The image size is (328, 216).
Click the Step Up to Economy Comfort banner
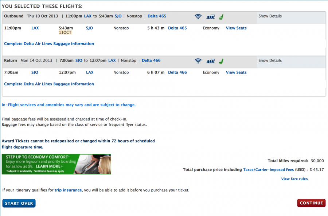click(x=56, y=164)
